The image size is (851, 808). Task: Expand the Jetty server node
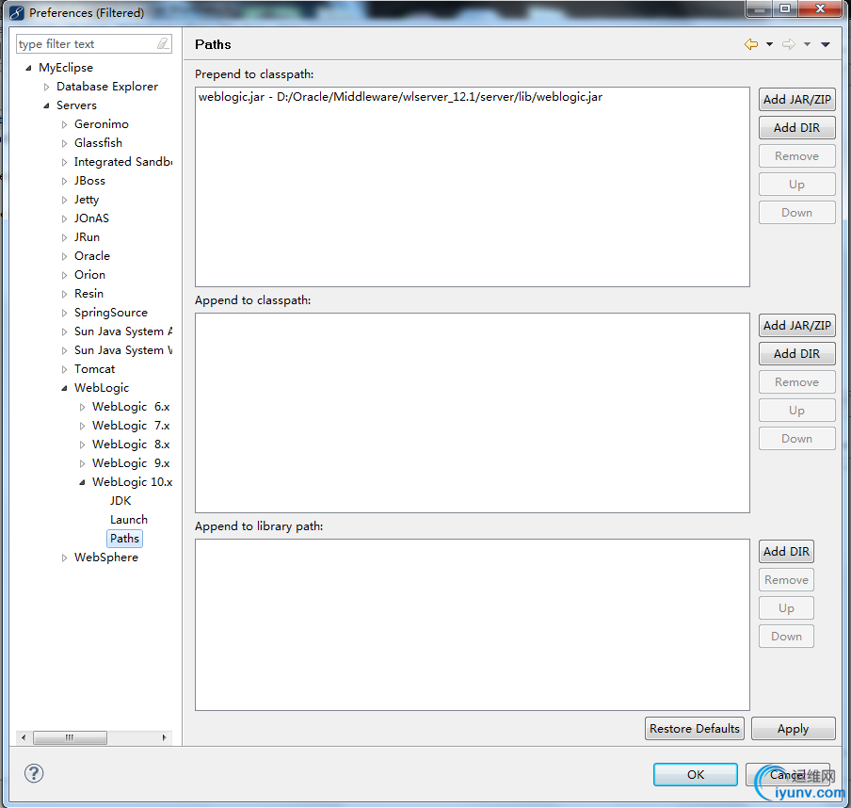[65, 200]
